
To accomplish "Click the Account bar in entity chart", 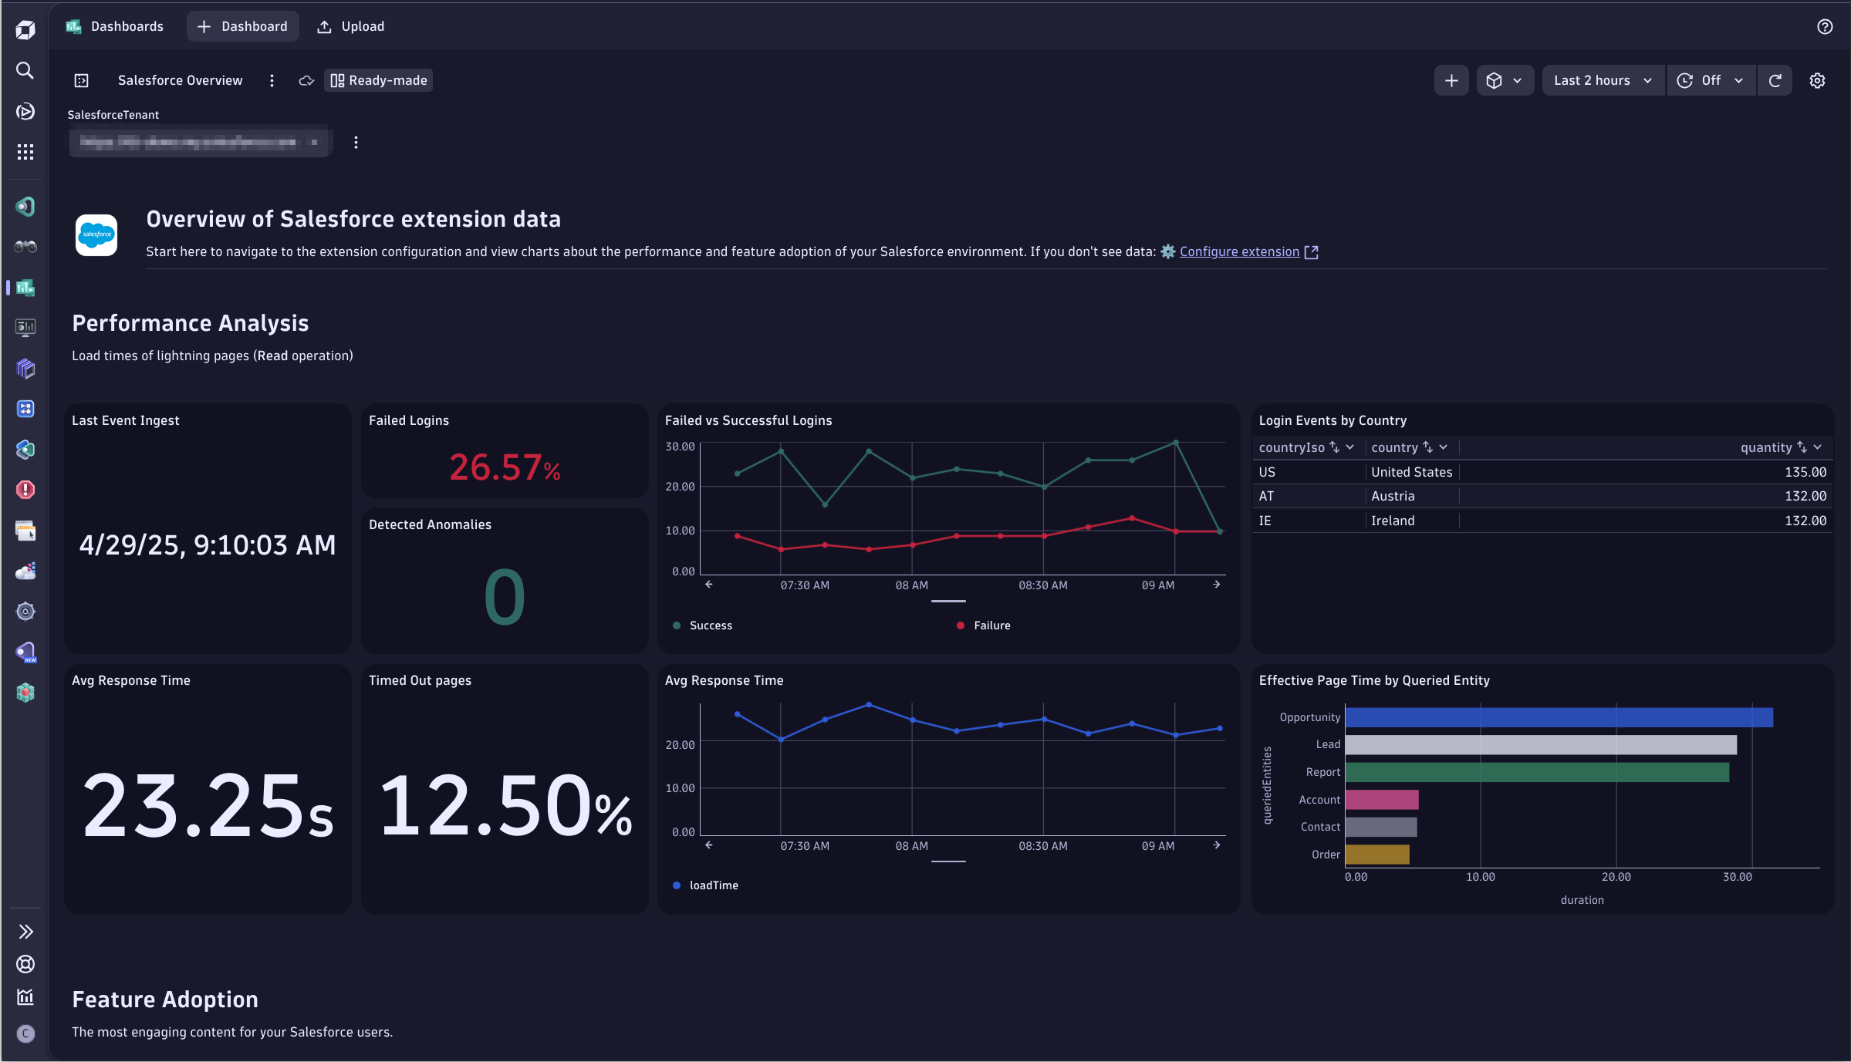I will (1382, 800).
